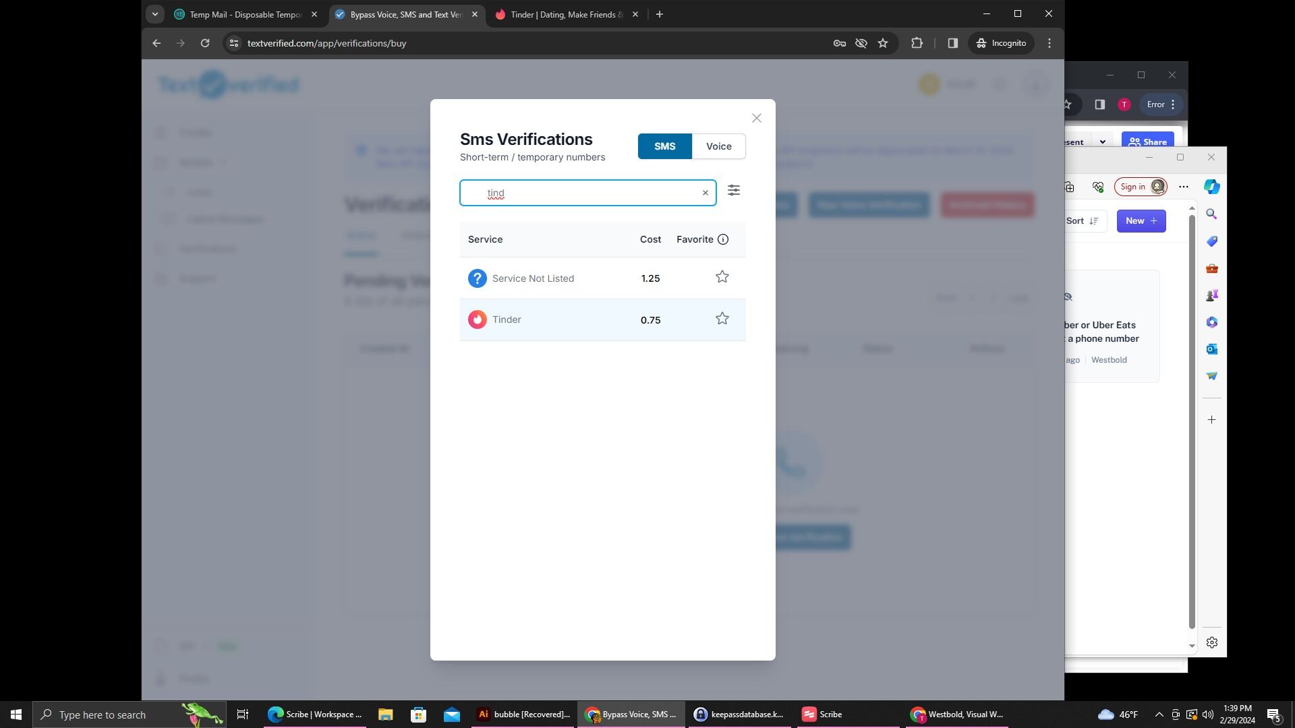
Task: Open Copilot in the Edge sidebar
Action: (1212, 187)
